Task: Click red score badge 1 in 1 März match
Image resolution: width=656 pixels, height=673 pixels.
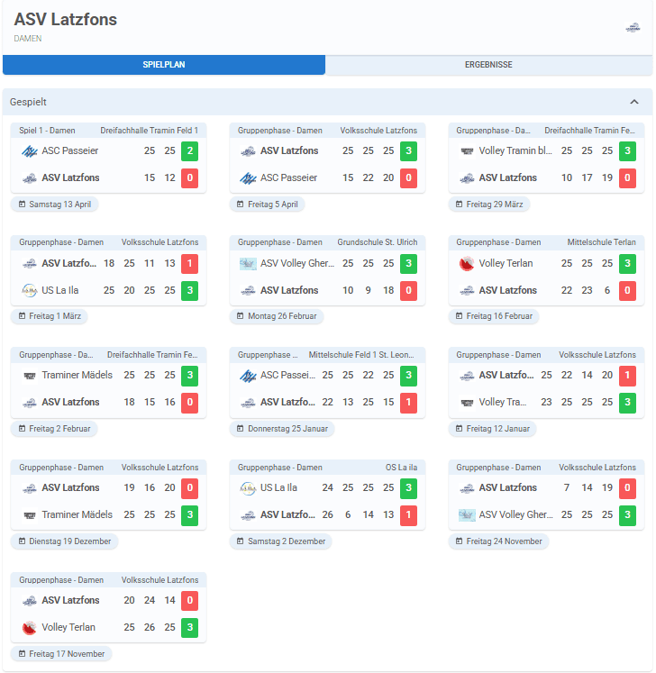Action: (x=189, y=264)
